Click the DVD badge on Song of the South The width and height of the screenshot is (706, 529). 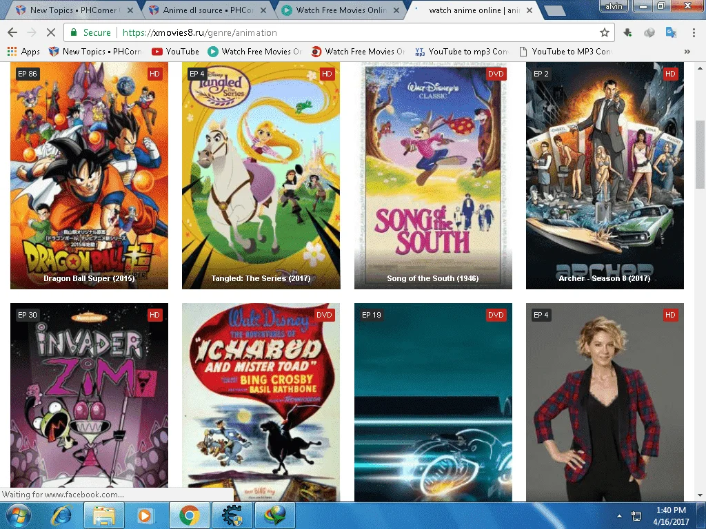click(x=496, y=74)
